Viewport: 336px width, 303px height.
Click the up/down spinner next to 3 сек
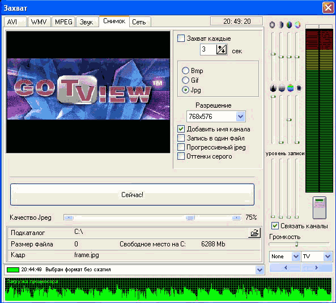[222, 49]
